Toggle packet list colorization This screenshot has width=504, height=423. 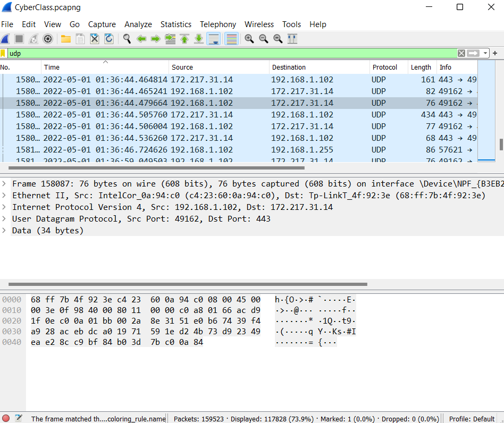coord(231,38)
